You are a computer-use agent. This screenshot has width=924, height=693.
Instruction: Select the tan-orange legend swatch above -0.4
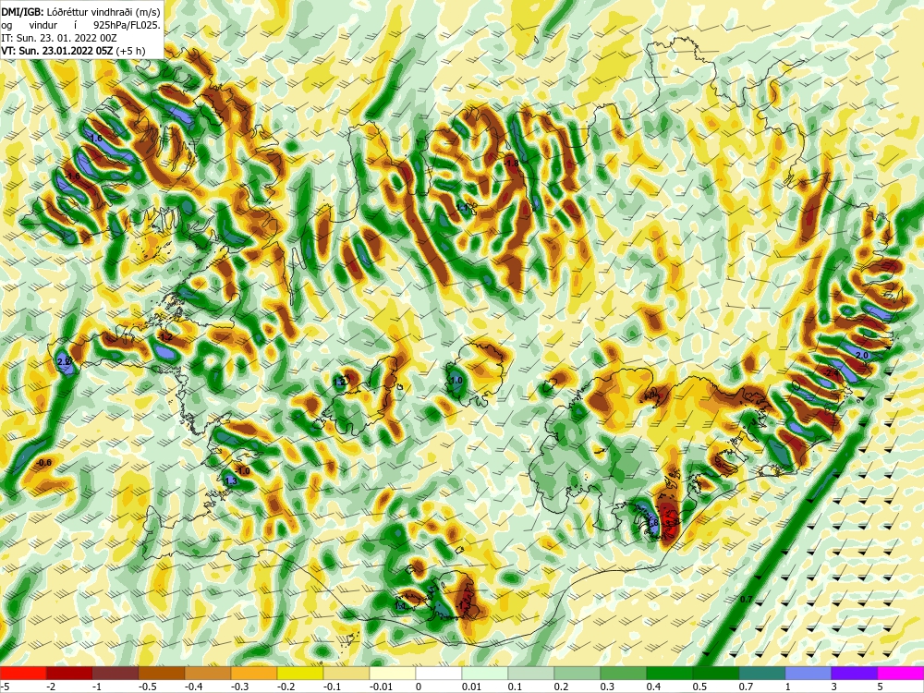point(208,673)
